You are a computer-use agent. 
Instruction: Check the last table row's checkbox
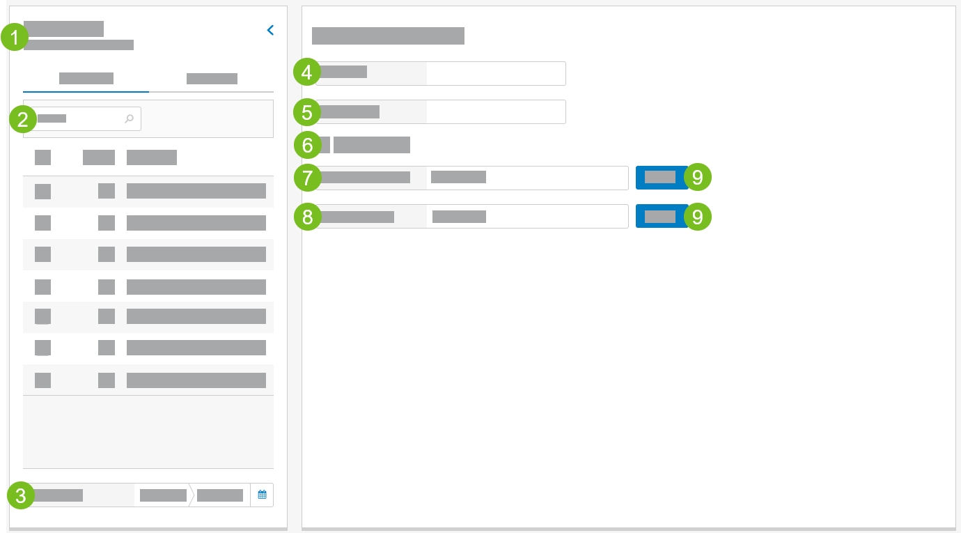(42, 380)
